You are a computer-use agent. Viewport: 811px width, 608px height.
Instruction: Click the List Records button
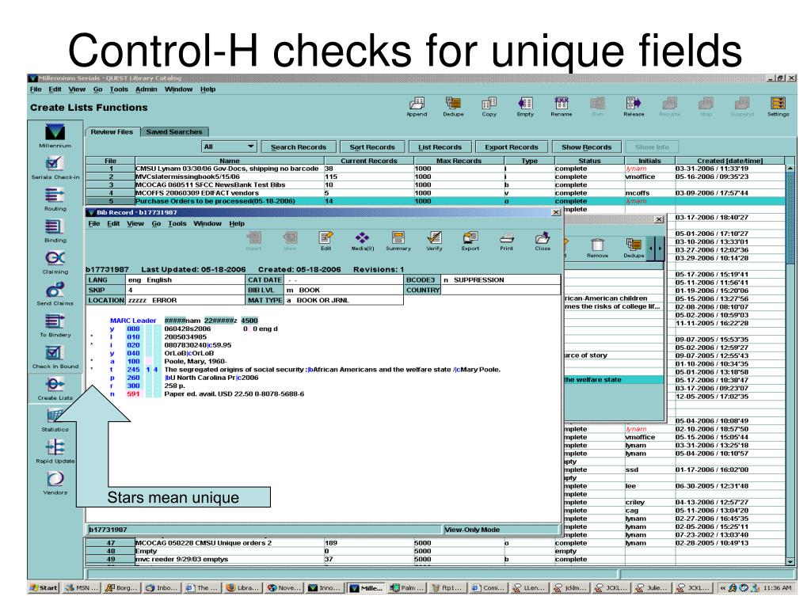440,146
